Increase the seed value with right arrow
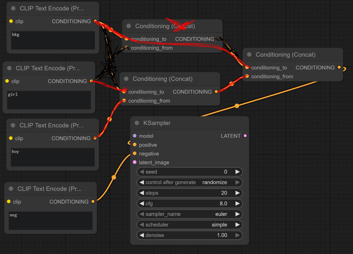The image size is (353, 254). [238, 172]
